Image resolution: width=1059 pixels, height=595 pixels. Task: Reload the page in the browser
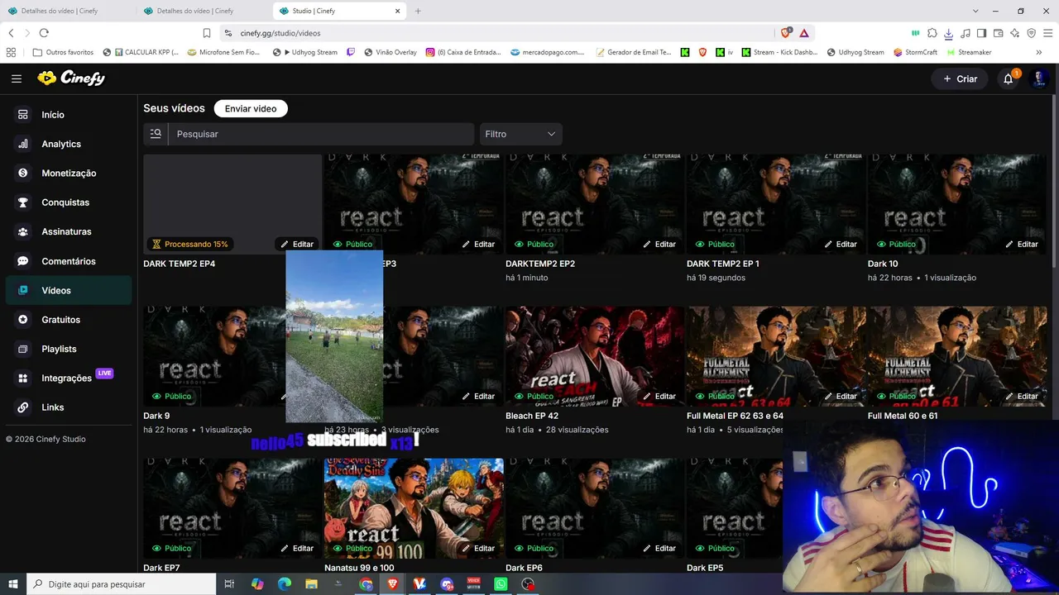coord(44,33)
